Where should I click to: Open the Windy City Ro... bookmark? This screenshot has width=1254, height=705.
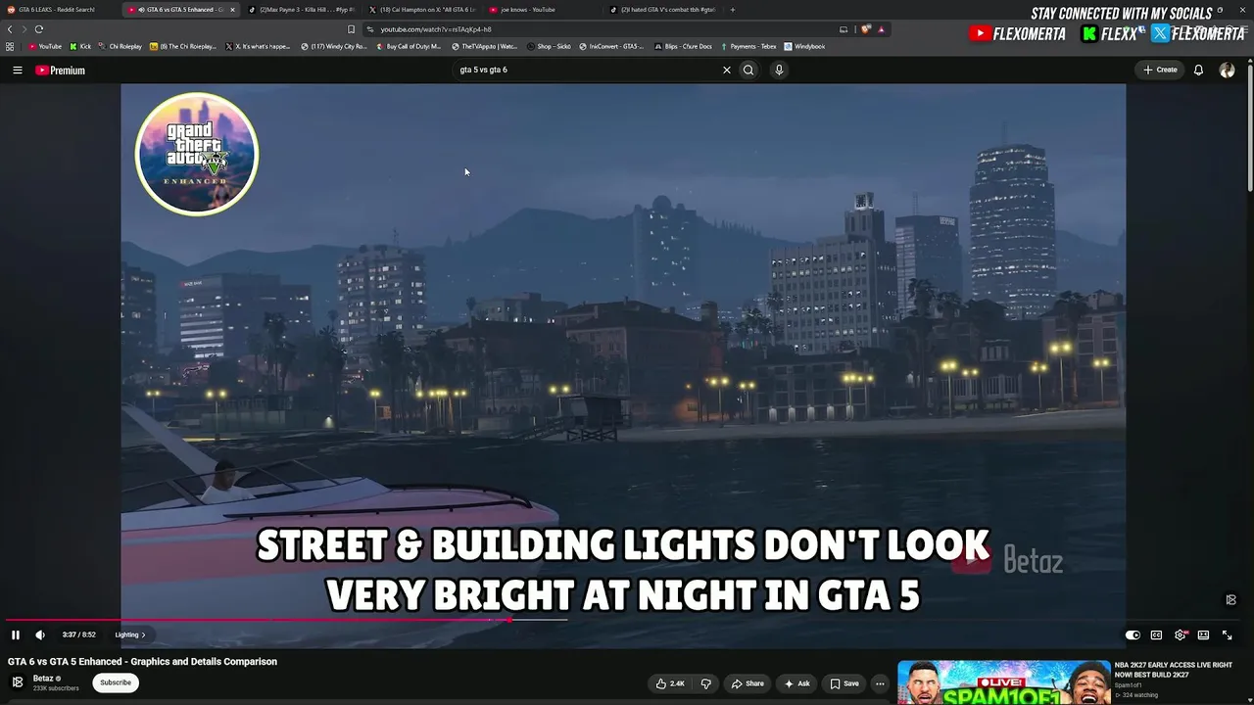click(333, 46)
